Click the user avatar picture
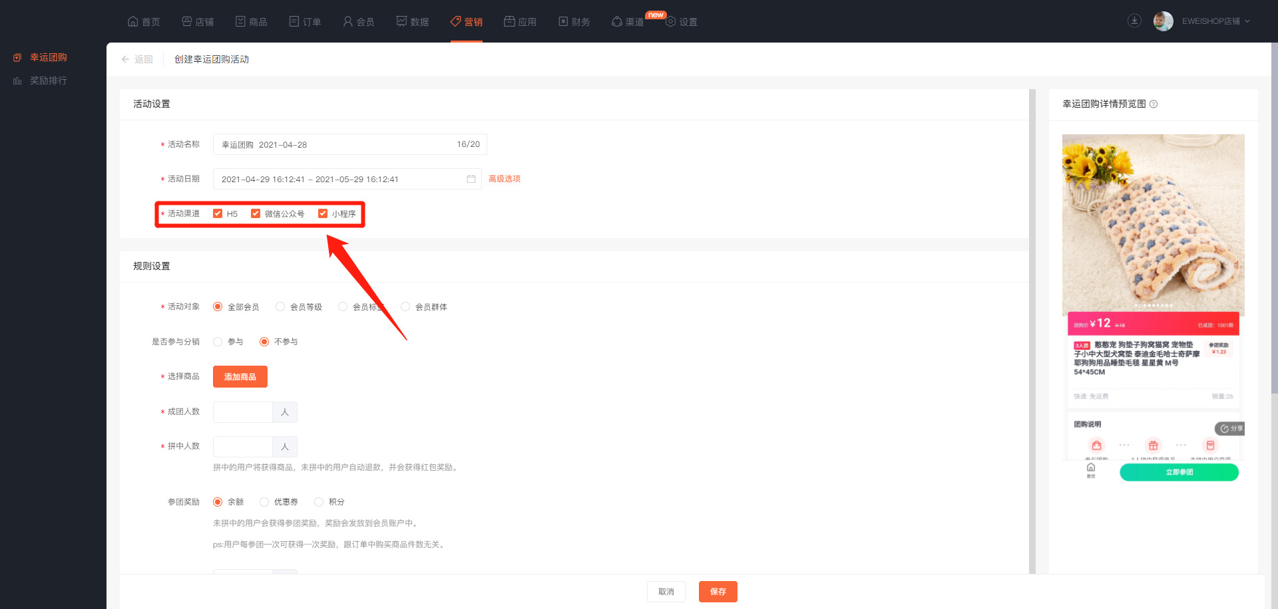Screen dimensions: 1278x609 [1163, 21]
